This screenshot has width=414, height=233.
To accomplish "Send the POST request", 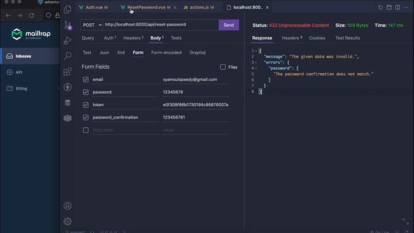I will (228, 25).
